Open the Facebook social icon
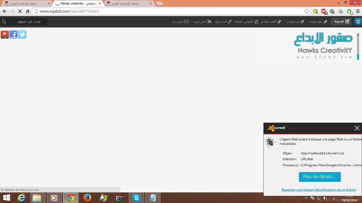362x203 pixels. click(x=14, y=34)
